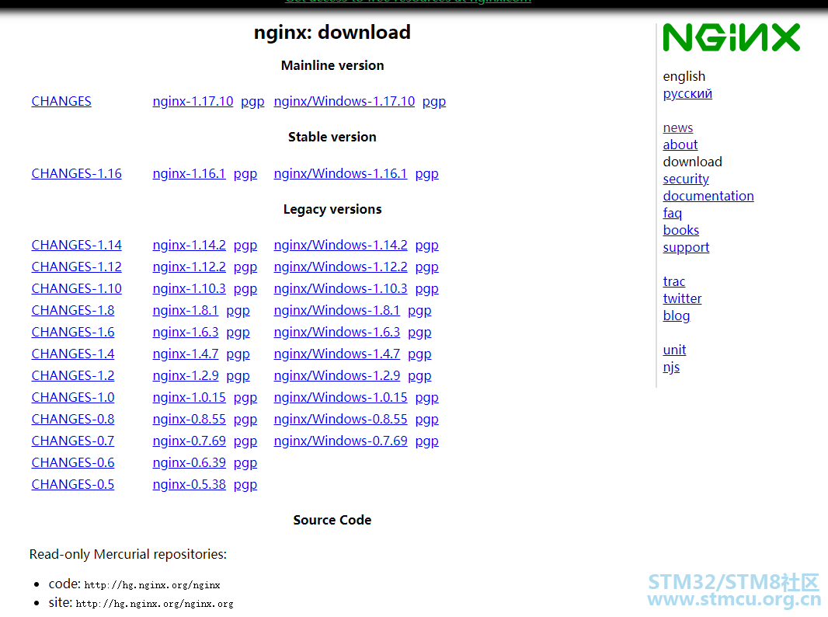Open the documentation page

[708, 196]
